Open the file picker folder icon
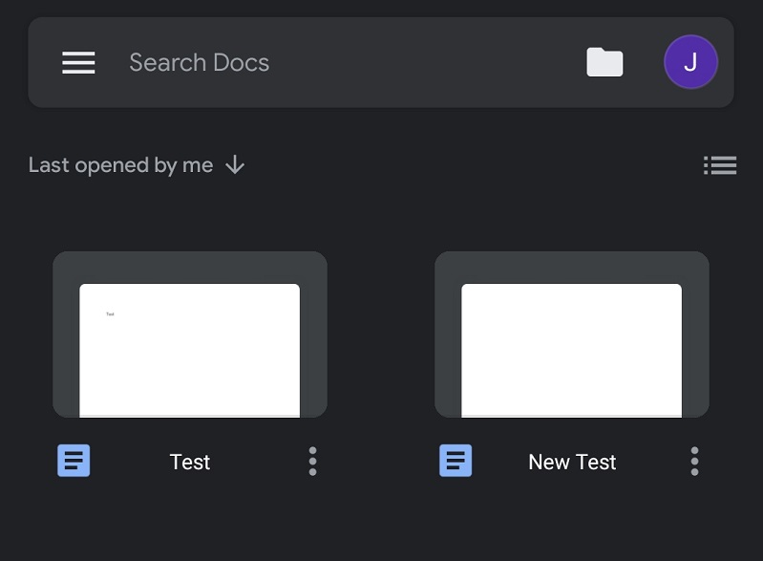The height and width of the screenshot is (561, 763). (604, 63)
